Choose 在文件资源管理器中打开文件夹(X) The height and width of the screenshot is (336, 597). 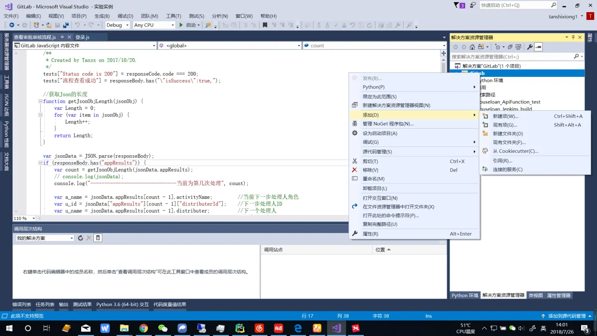pos(414,207)
